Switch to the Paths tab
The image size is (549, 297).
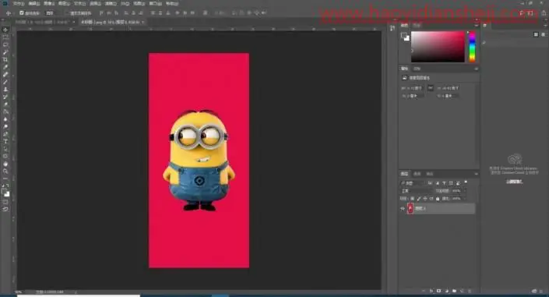[430, 174]
